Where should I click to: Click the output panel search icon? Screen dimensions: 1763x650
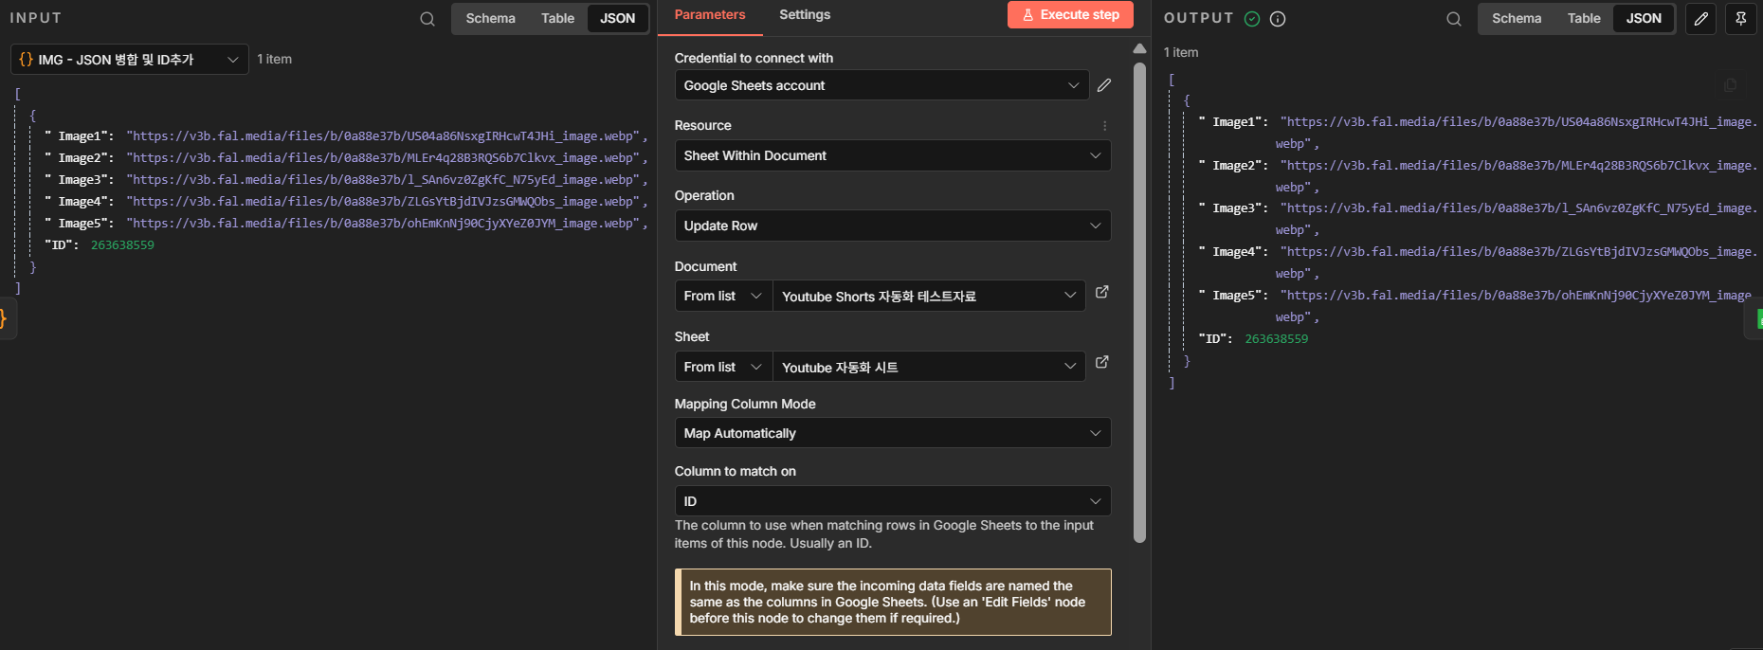1453,19
